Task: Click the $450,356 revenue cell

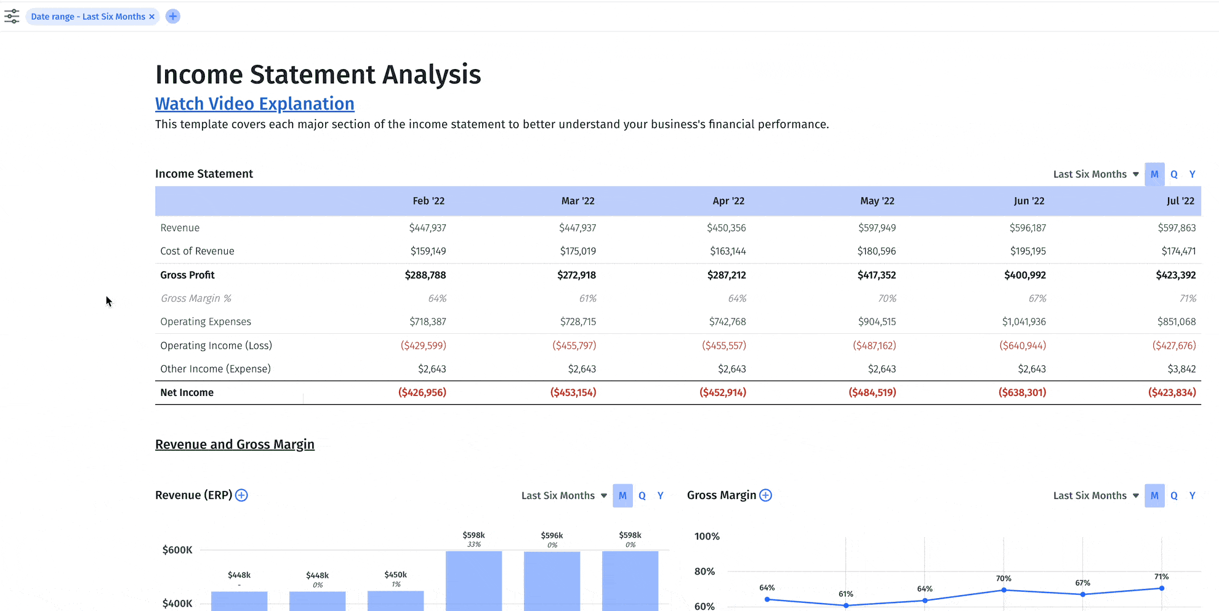Action: [x=726, y=228]
